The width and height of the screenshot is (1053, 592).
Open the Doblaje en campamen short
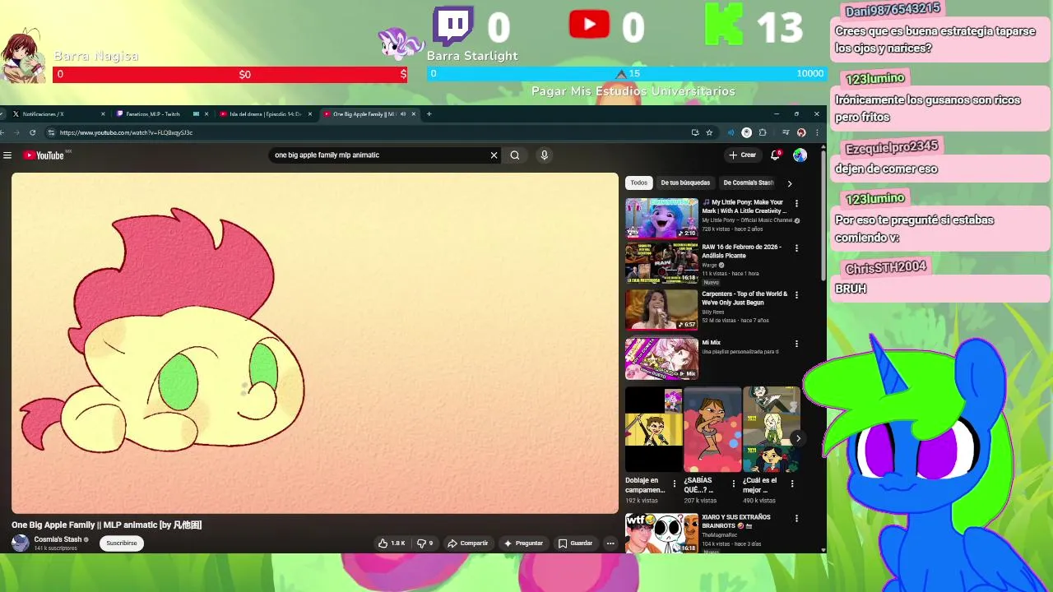653,429
